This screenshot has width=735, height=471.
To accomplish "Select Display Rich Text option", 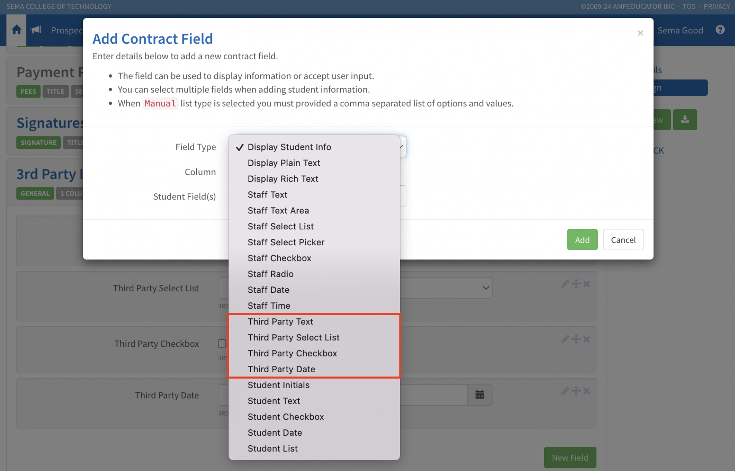I will point(283,179).
